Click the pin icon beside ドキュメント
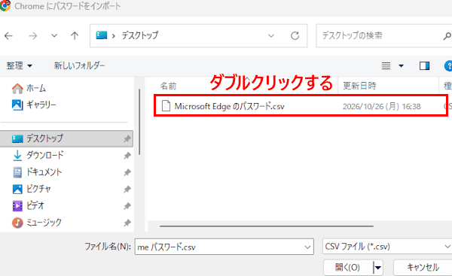452x276 pixels. click(x=127, y=172)
